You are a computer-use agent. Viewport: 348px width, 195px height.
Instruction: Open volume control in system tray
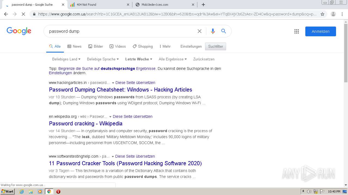click(x=309, y=191)
